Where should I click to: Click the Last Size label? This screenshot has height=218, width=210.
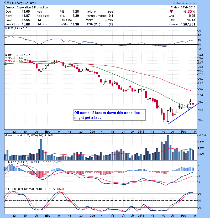tap(66, 20)
